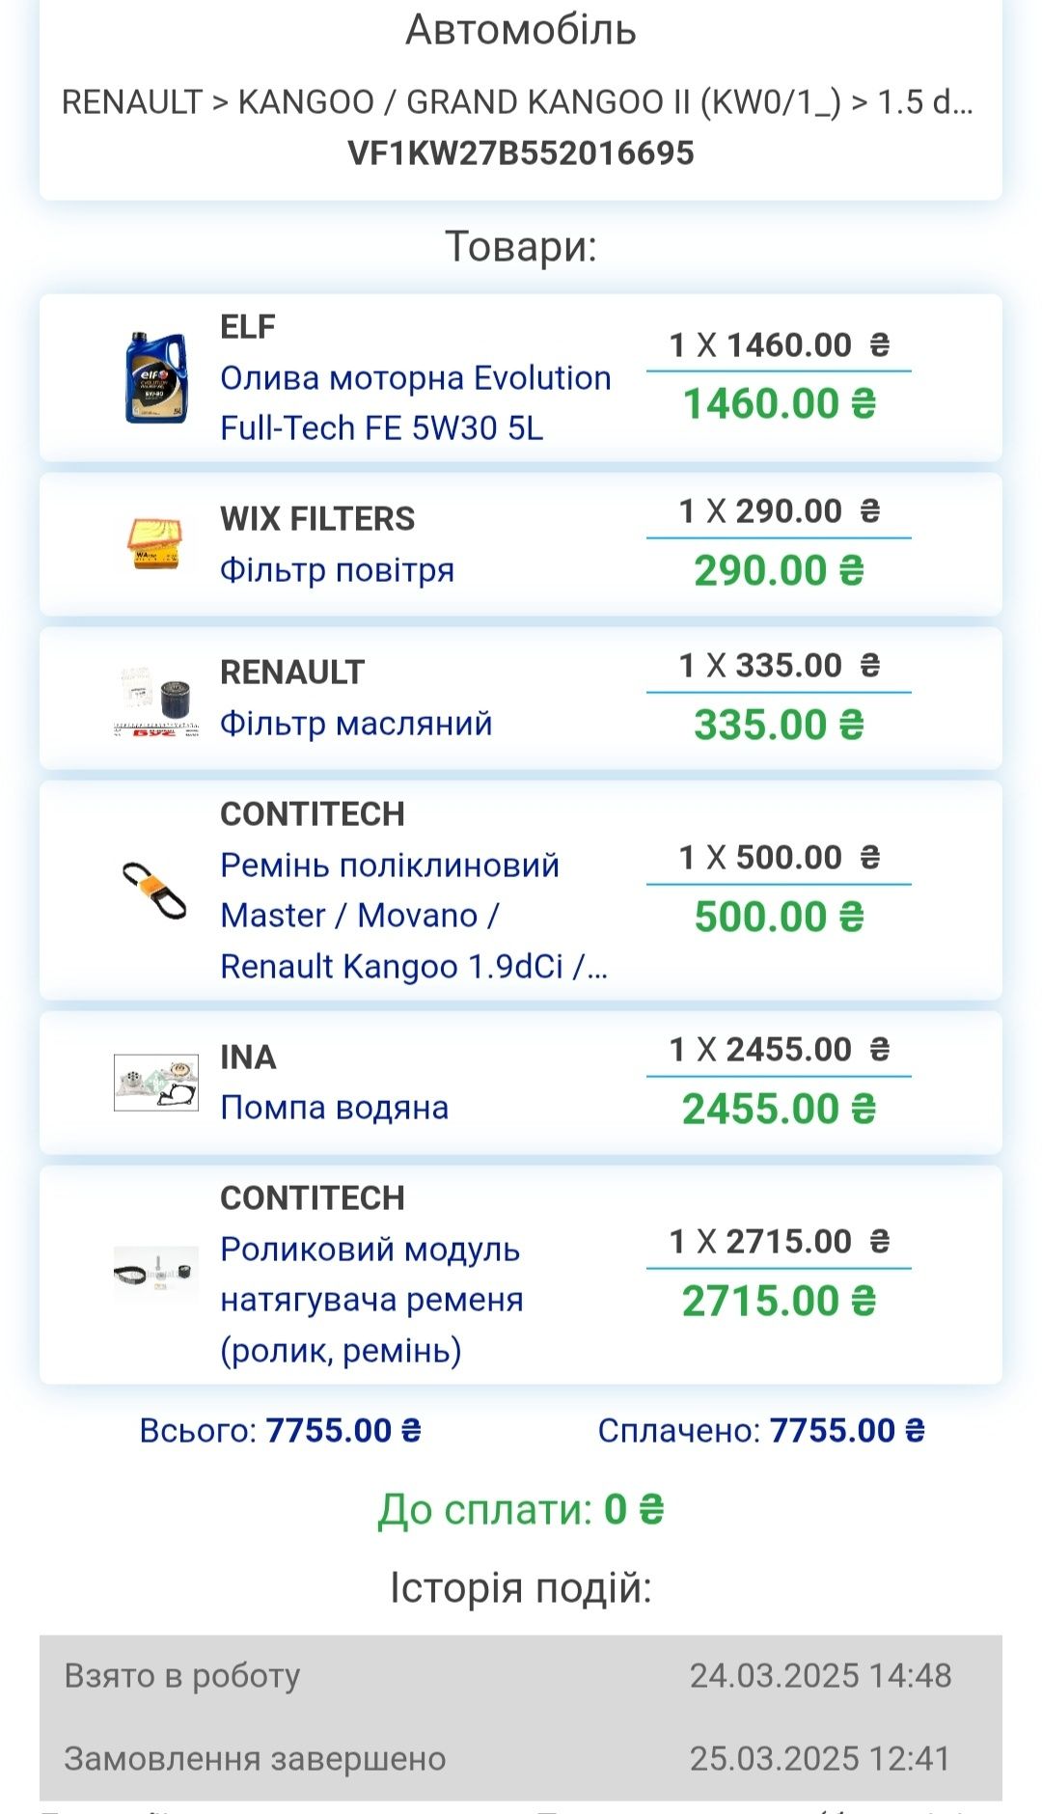Tap the 'Взято в роботу' history entry
This screenshot has height=1814, width=1042.
[x=521, y=1675]
